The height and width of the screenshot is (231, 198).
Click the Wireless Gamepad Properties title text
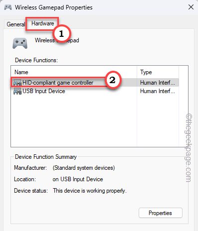[54, 7]
